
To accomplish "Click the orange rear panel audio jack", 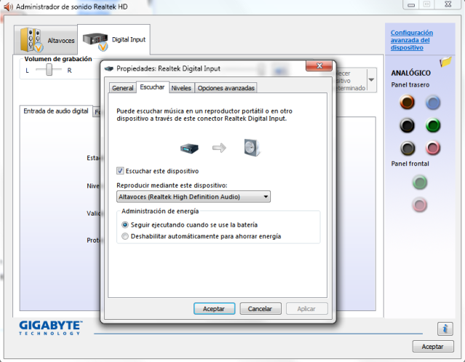I will pyautogui.click(x=408, y=102).
